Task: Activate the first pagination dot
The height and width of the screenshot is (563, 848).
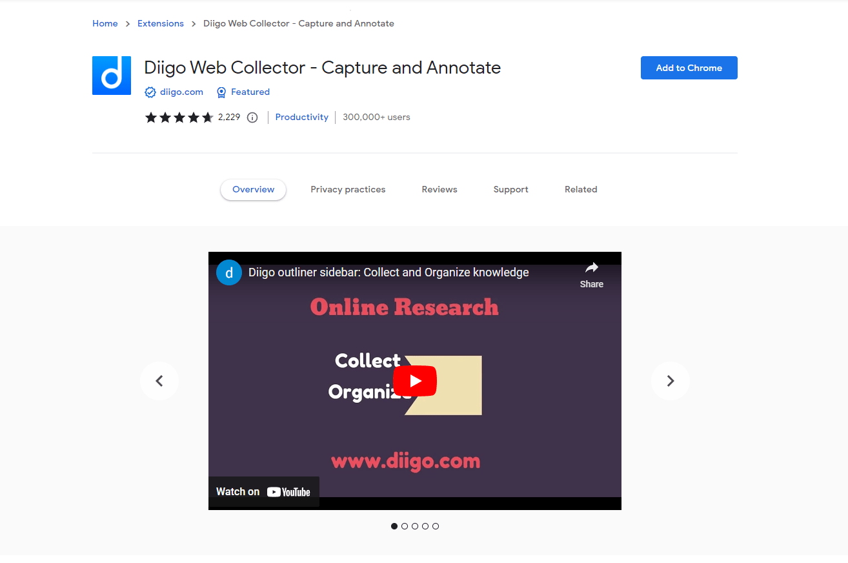Action: 394,526
